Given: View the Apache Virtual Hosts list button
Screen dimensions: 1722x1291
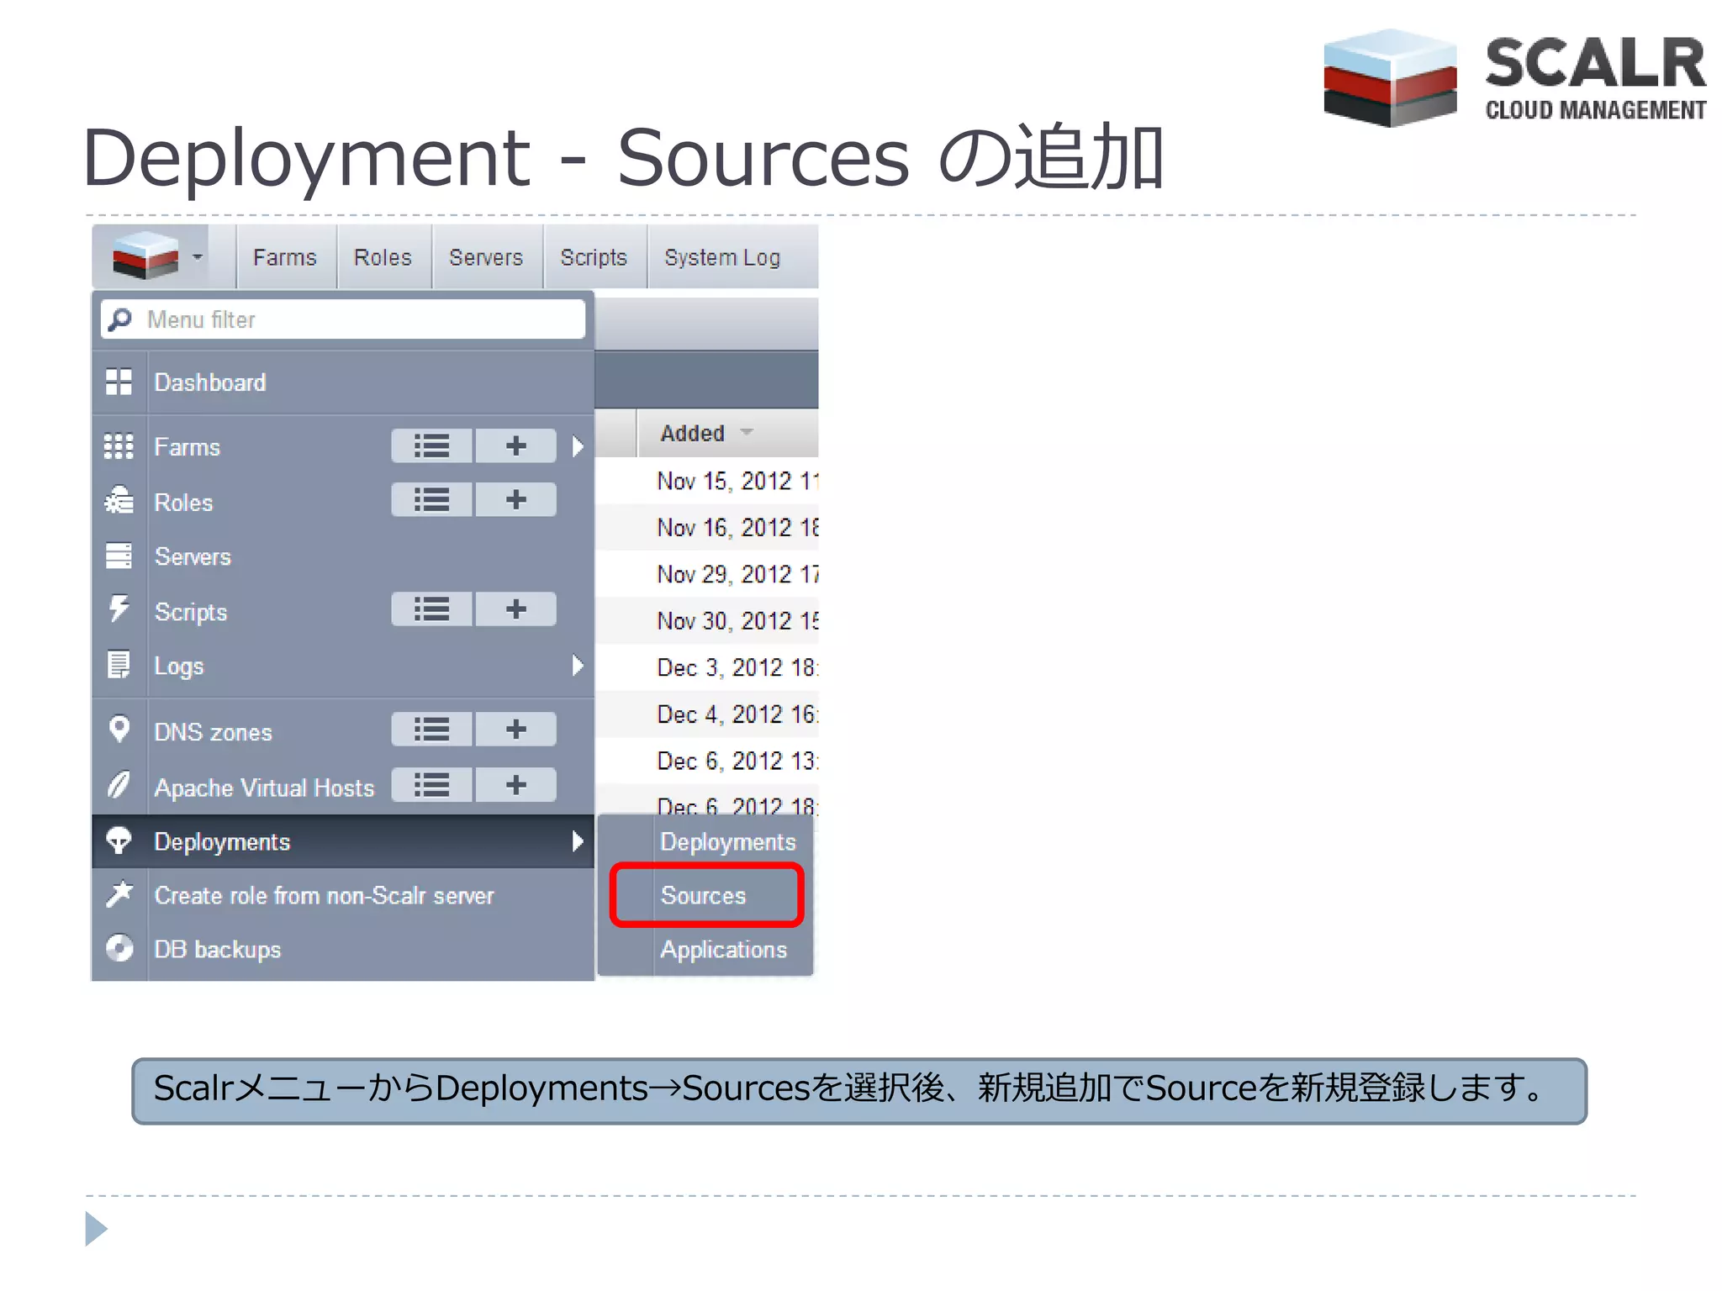Looking at the screenshot, I should [431, 785].
